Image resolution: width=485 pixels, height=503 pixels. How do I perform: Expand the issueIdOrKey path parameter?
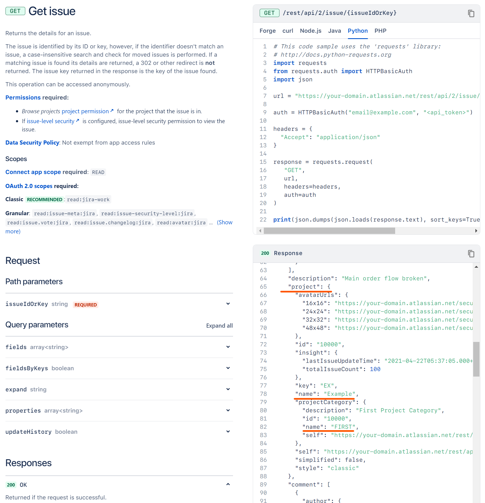click(x=228, y=304)
